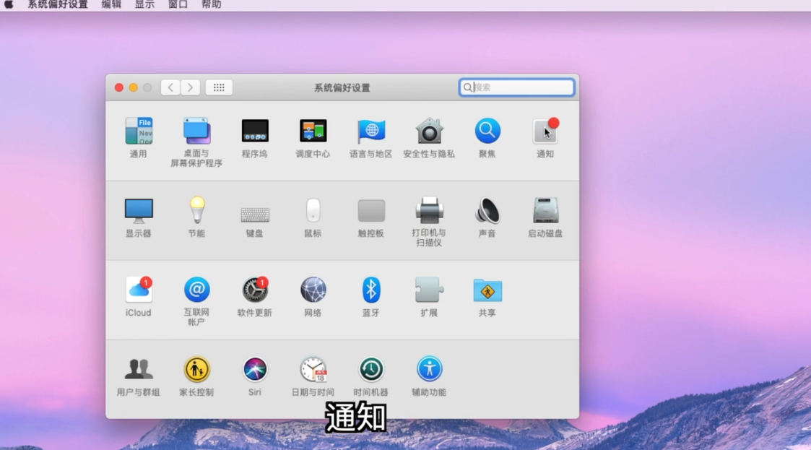Screen dimensions: 811x450
Task: Open the 共享 (Sharing) preferences
Action: [x=487, y=290]
